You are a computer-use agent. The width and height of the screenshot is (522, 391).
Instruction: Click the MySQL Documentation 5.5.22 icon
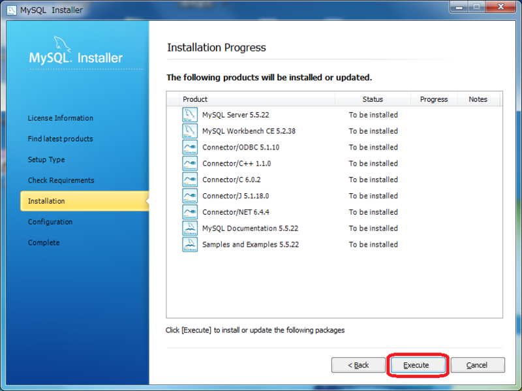pyautogui.click(x=190, y=228)
